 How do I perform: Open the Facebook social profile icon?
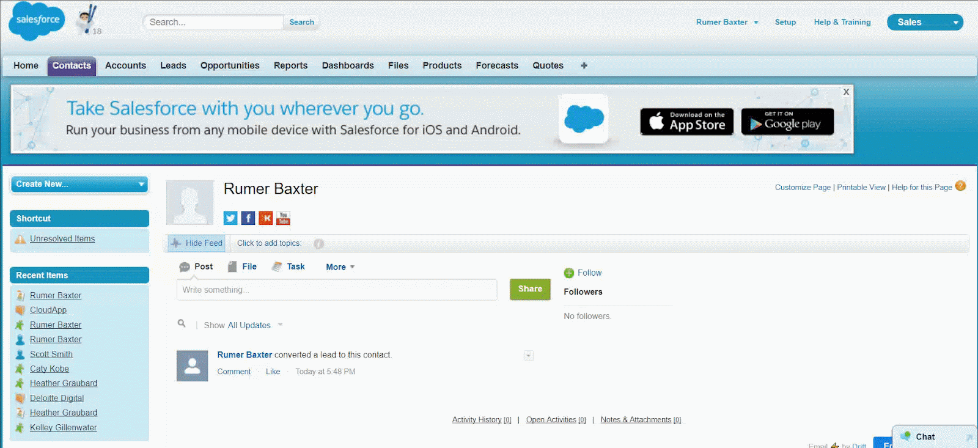click(248, 218)
